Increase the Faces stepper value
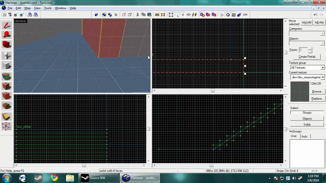Image resolution: width=326 pixels, height=183 pixels. coord(310,49)
